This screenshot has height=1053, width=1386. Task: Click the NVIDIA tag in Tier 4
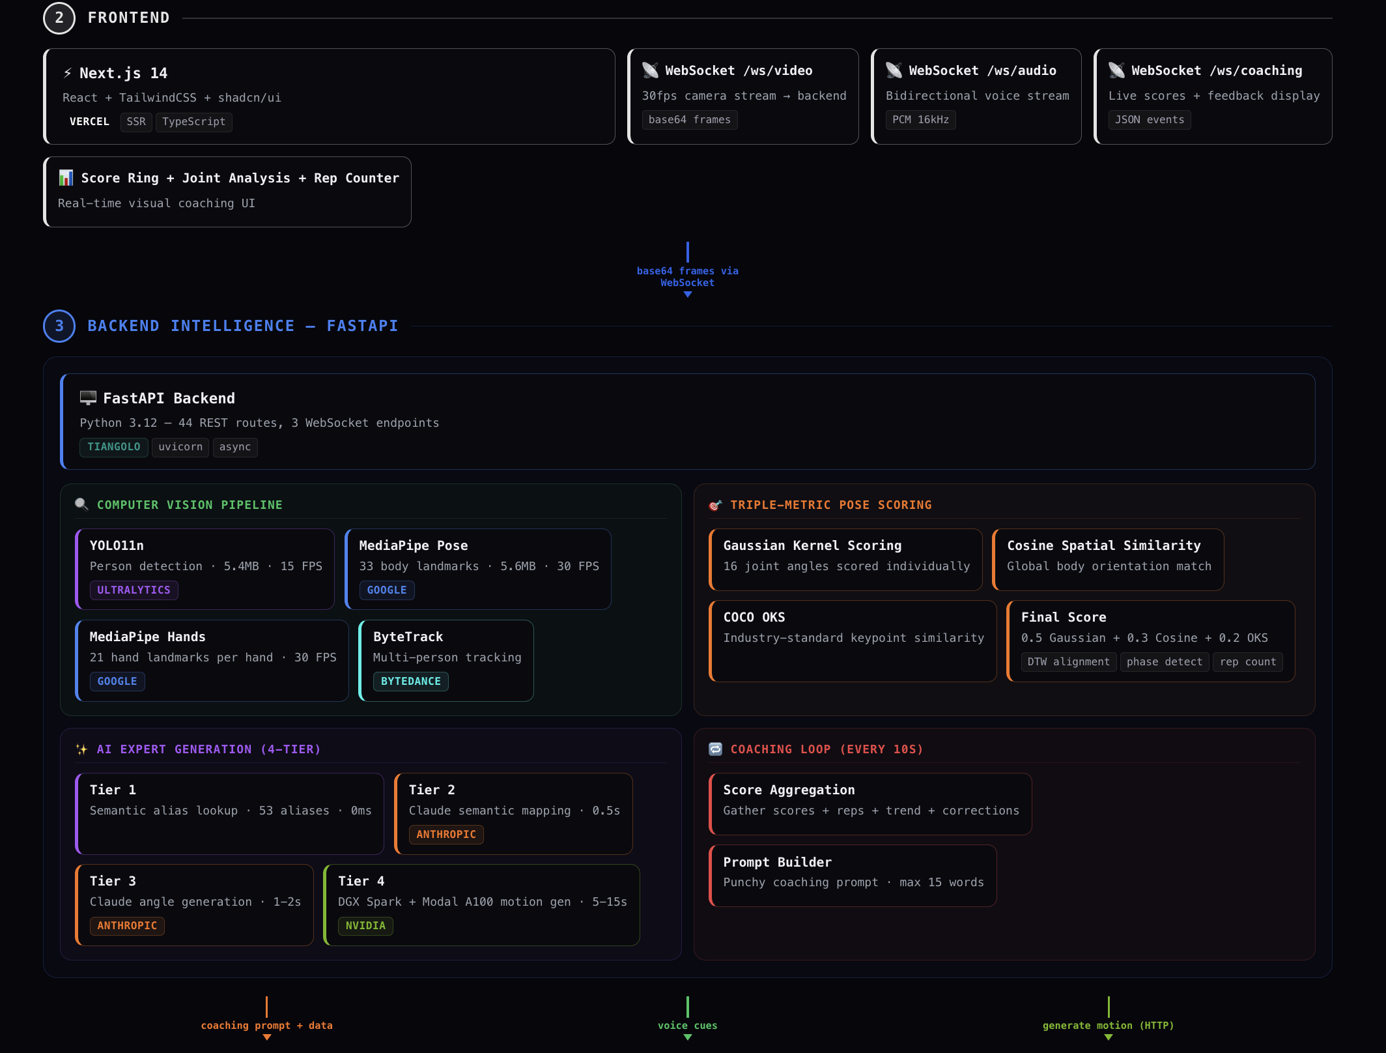[x=365, y=925]
